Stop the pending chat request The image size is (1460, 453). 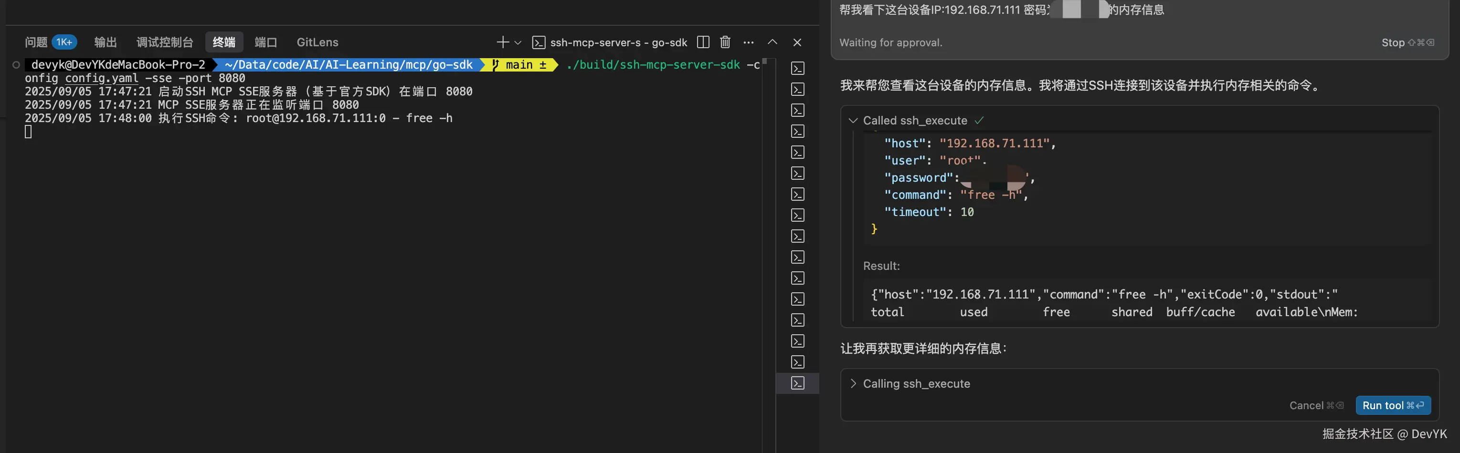1407,42
